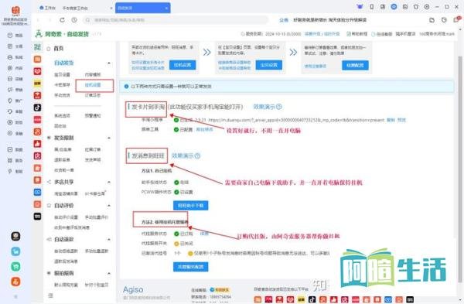Screen dimensions: 464x304
Task: Click the blue button in the third step card
Action: click(355, 65)
